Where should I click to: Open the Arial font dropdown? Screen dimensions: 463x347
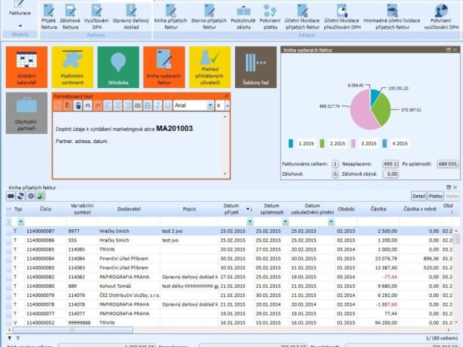tap(210, 106)
